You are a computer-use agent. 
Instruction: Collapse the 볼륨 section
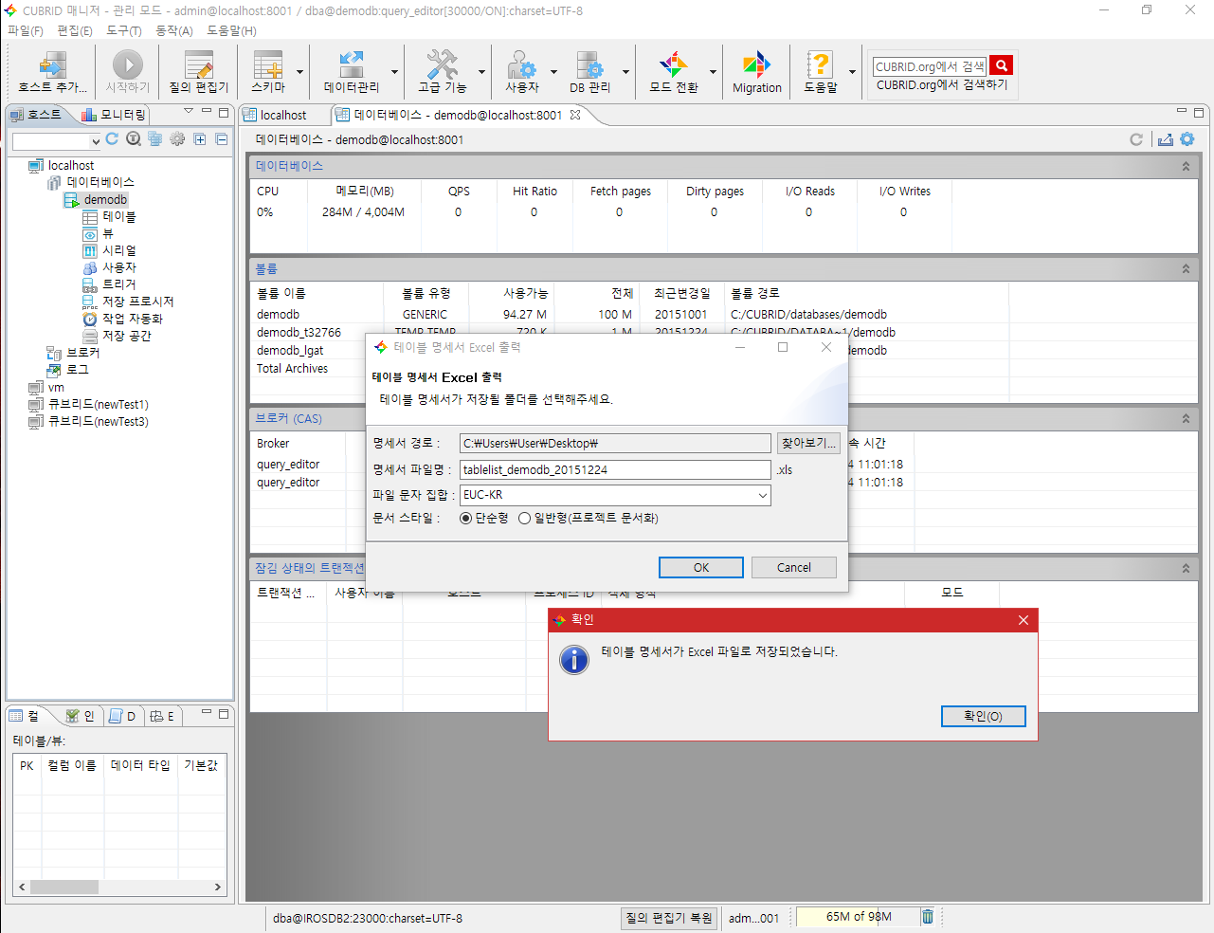point(1186,269)
